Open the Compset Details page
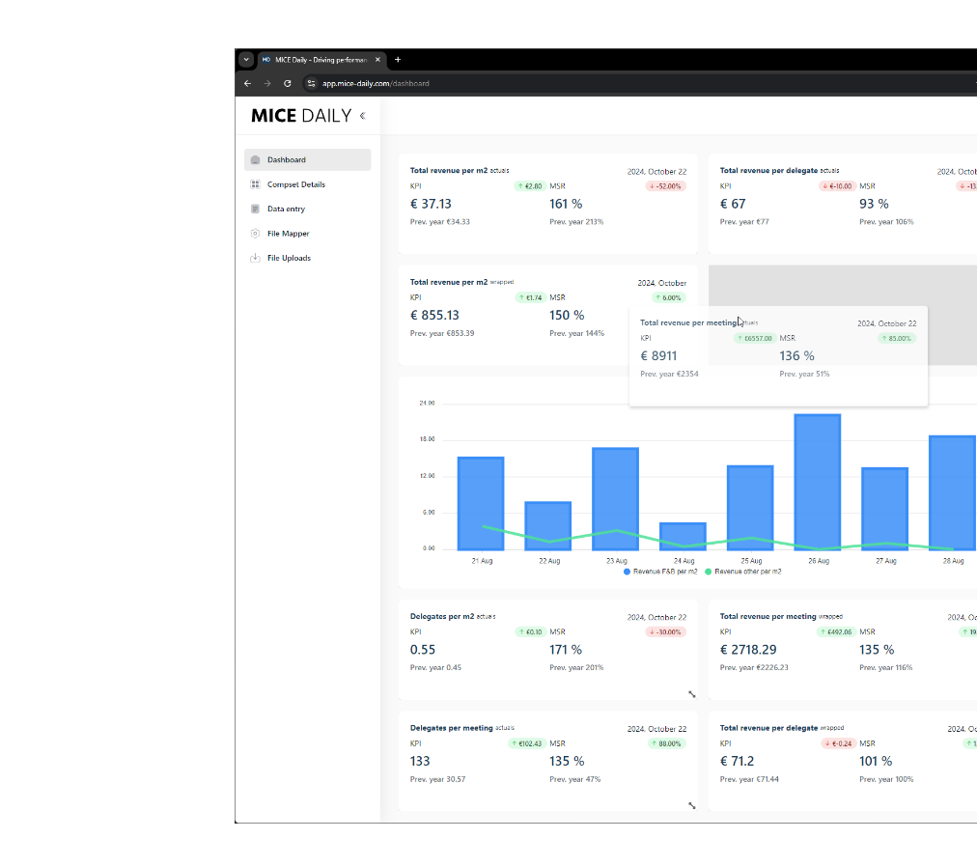Screen dimensions: 977x867 coord(295,184)
